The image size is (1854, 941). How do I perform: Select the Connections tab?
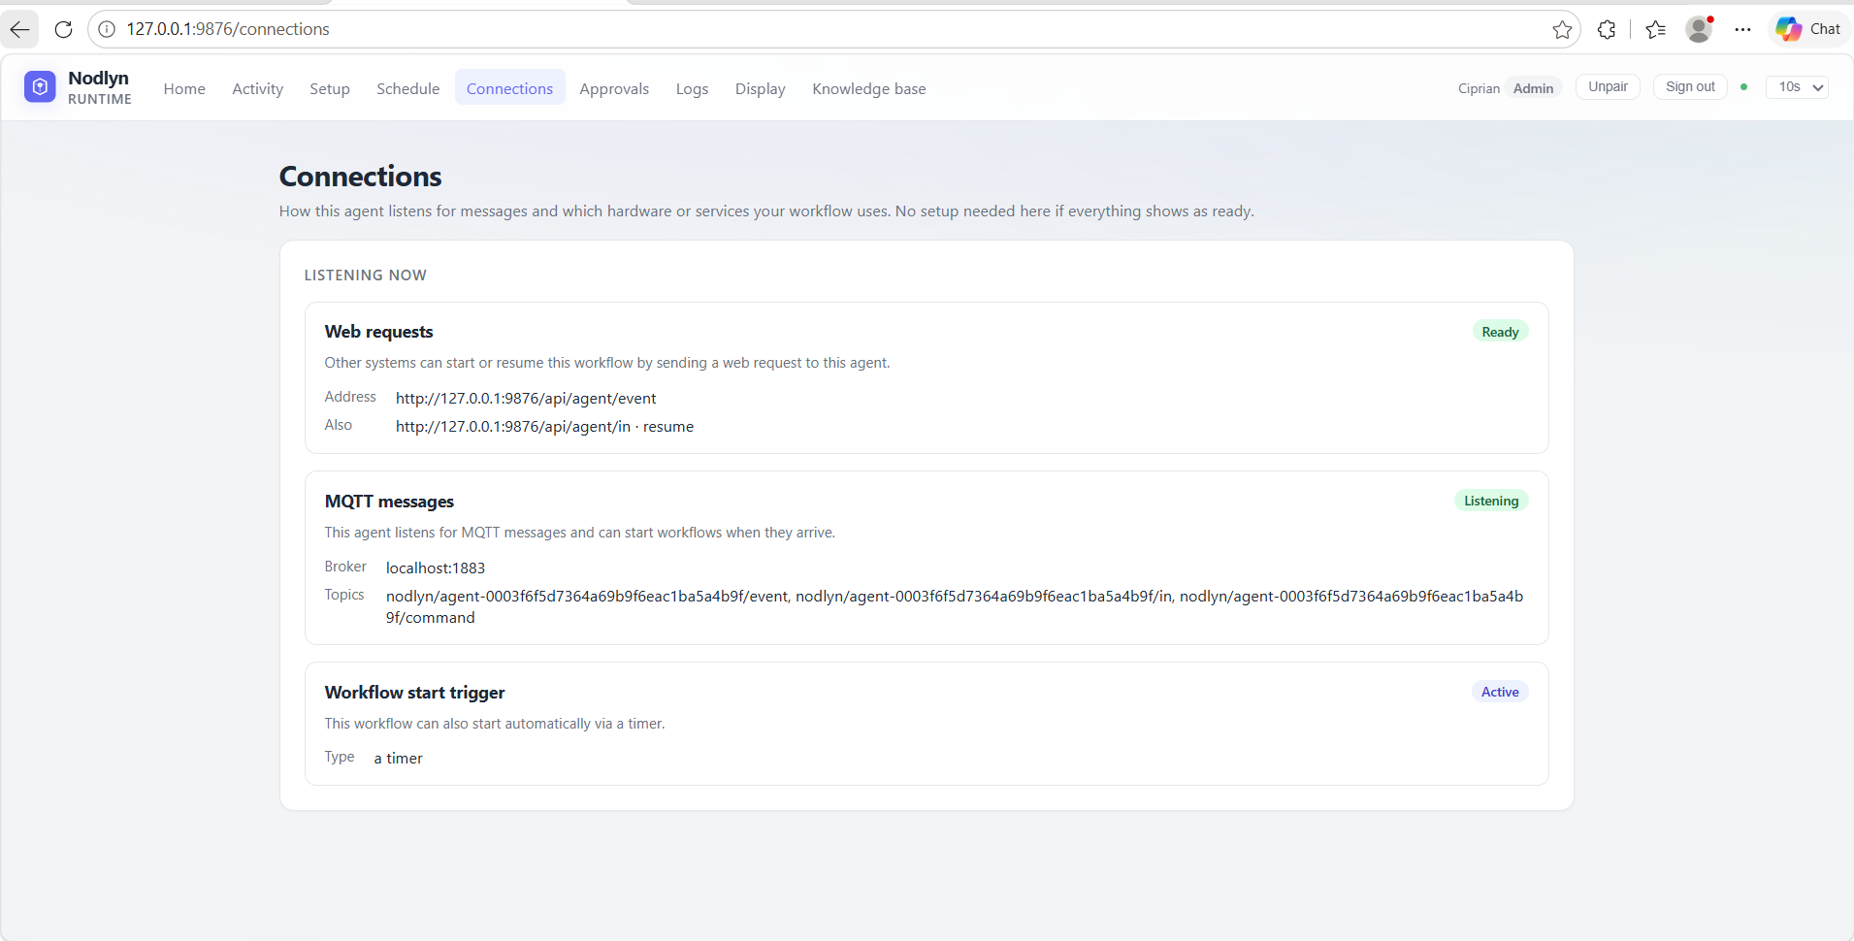[x=509, y=88]
